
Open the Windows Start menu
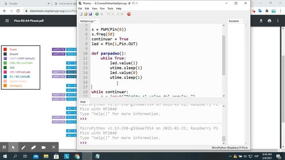click(5, 156)
